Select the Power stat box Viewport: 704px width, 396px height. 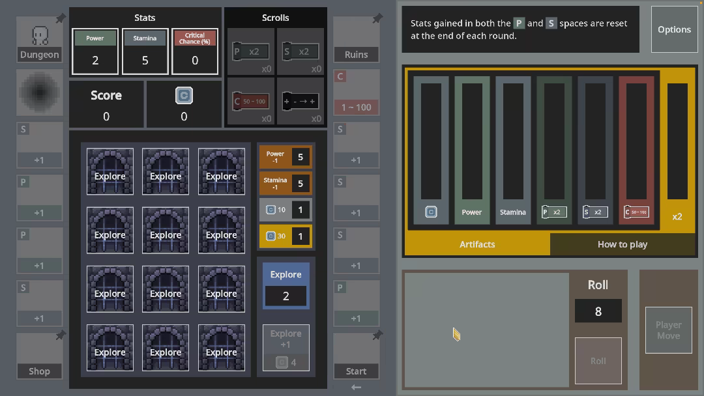tap(95, 51)
